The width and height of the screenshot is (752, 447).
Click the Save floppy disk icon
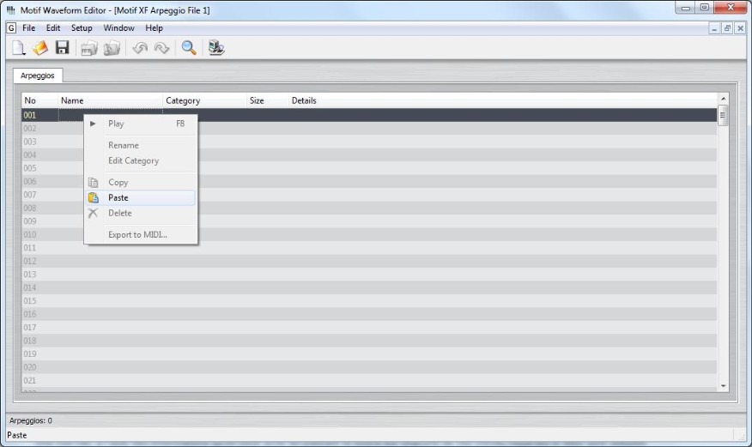(63, 48)
